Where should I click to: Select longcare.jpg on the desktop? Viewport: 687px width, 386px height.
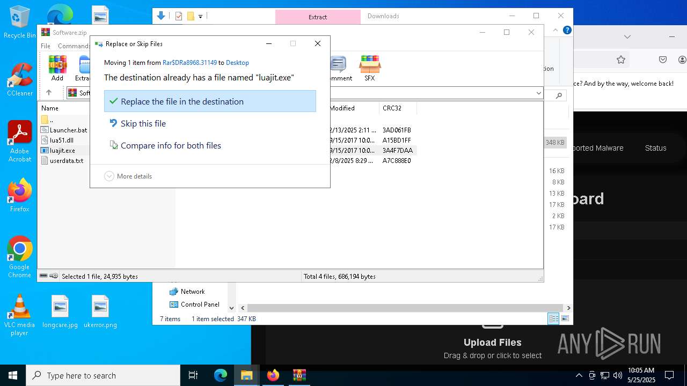60,311
